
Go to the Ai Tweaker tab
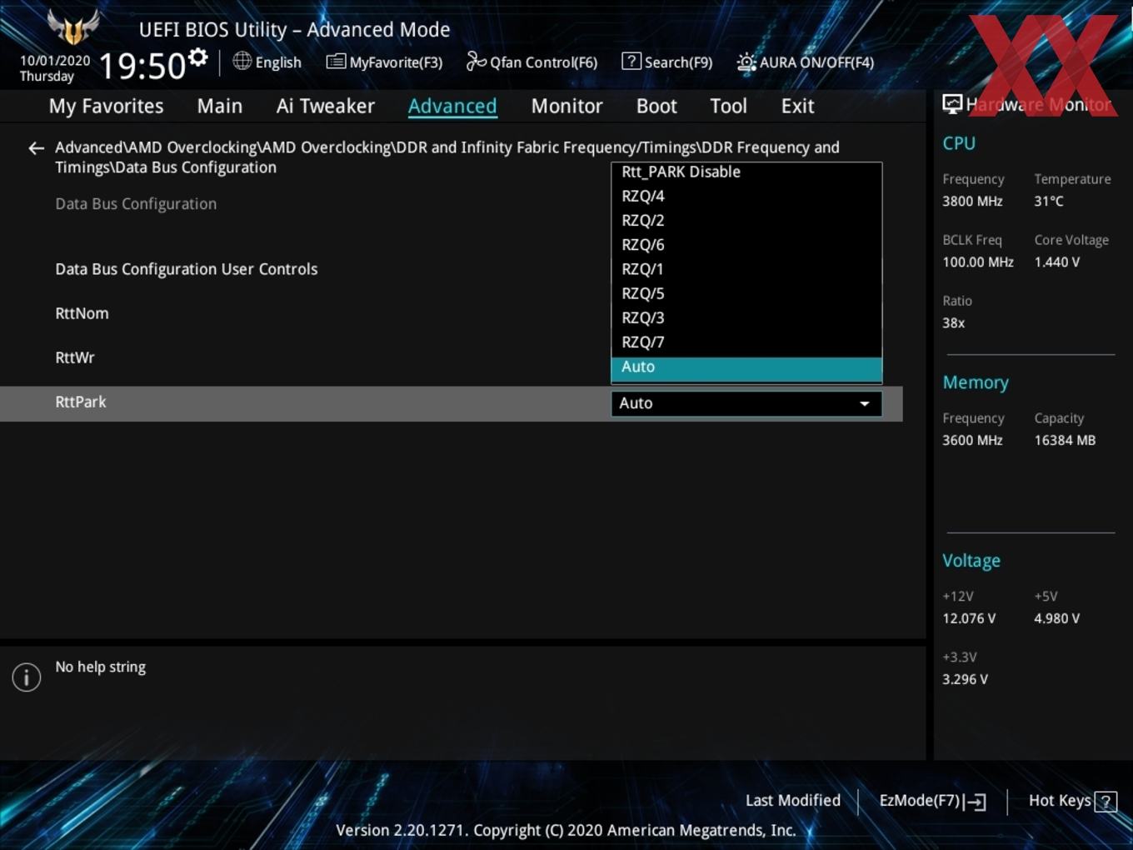coord(326,106)
